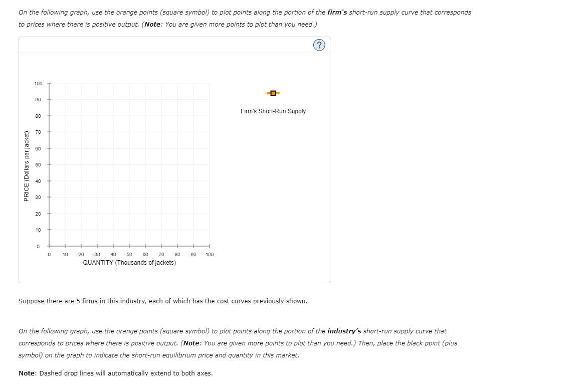Image resolution: width=585 pixels, height=385 pixels.
Task: Place an orange point at quantity 60, price 70
Action: [145, 132]
